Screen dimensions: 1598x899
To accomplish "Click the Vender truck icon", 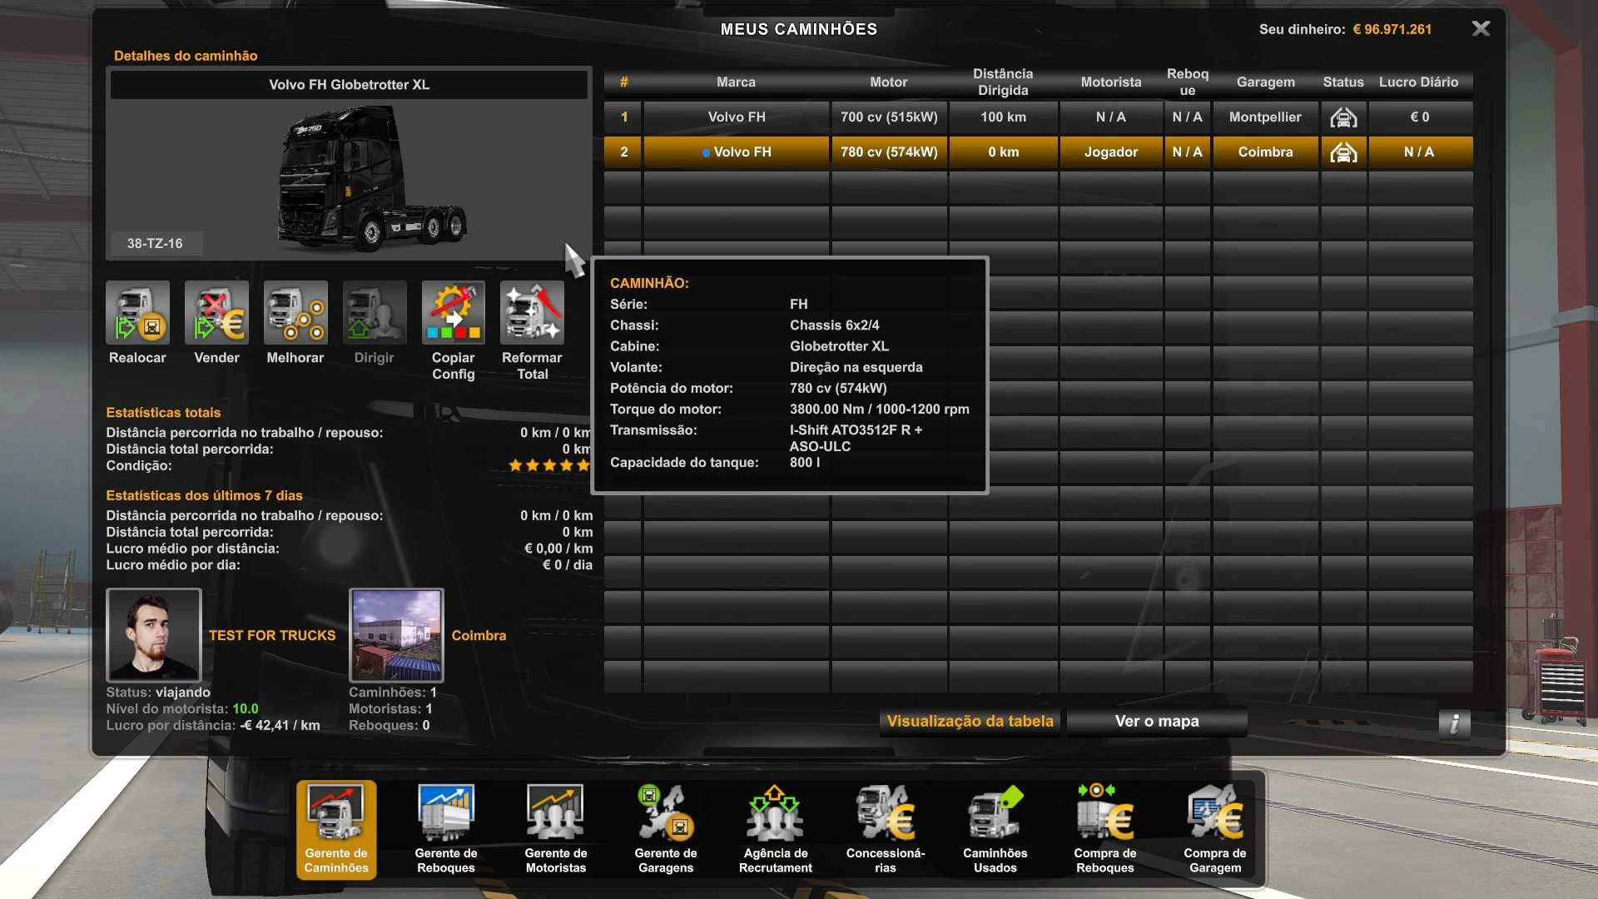I will [x=216, y=313].
